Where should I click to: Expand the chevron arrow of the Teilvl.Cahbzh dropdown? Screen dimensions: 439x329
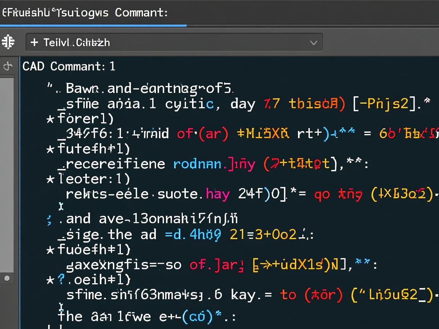pos(313,43)
